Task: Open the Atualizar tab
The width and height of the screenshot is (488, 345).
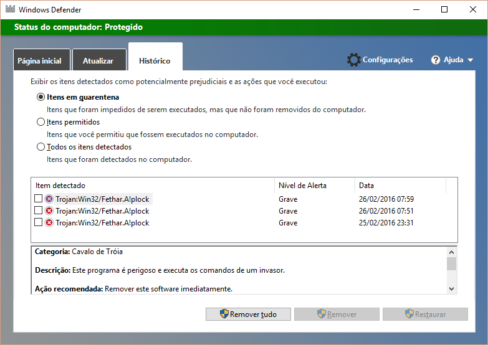Action: click(98, 61)
